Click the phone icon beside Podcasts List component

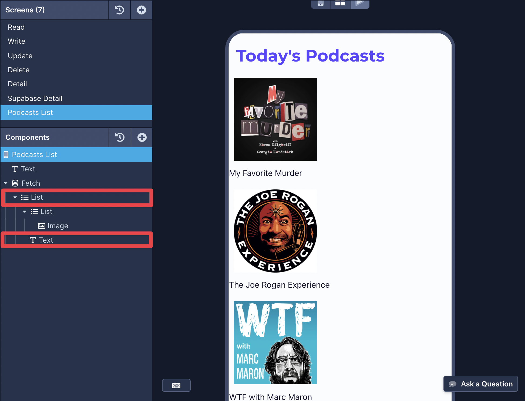coord(6,155)
